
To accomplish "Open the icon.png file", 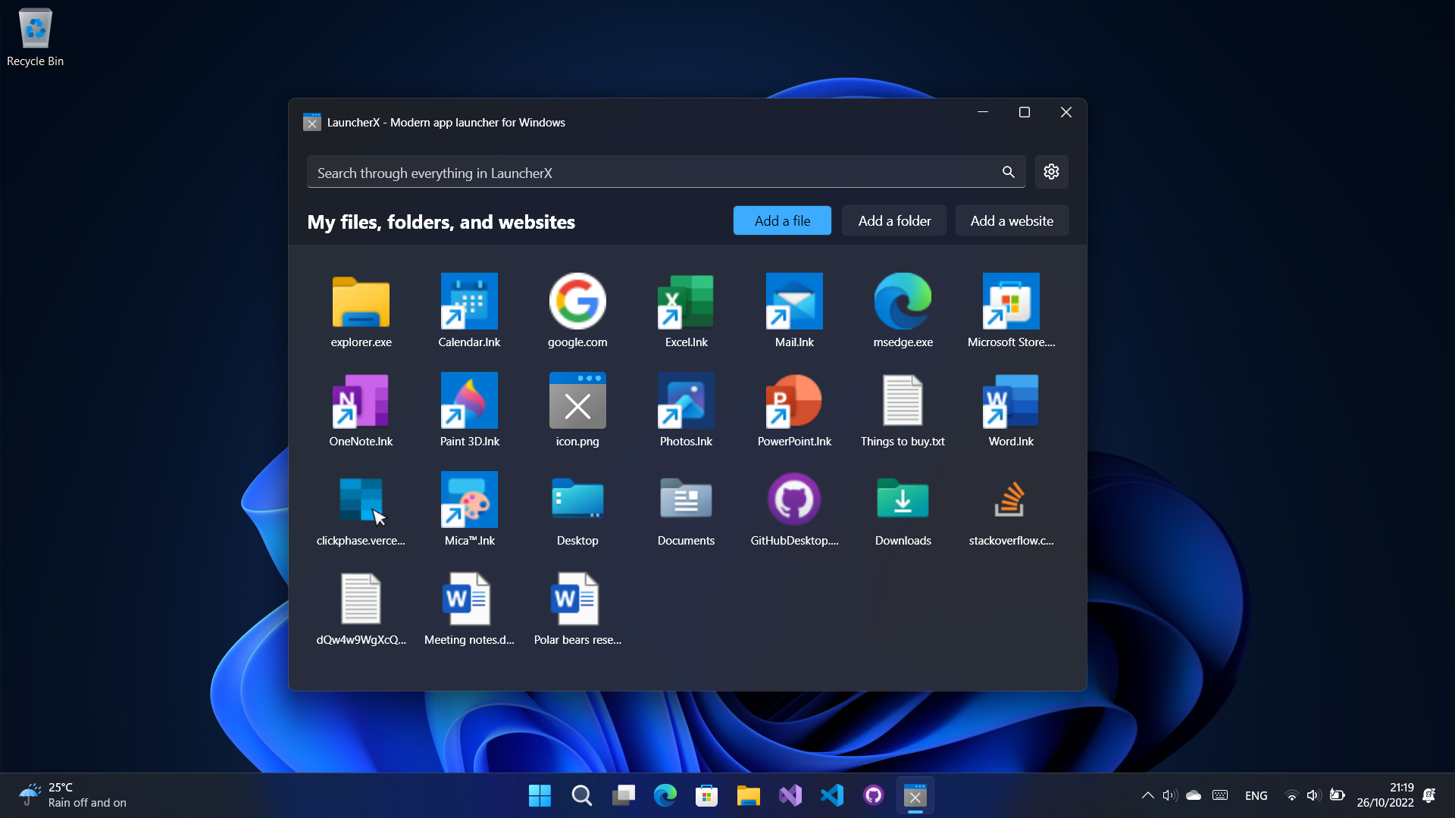I will click(577, 411).
